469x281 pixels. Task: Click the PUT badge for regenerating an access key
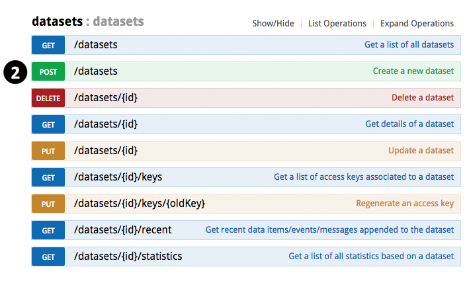click(x=48, y=204)
